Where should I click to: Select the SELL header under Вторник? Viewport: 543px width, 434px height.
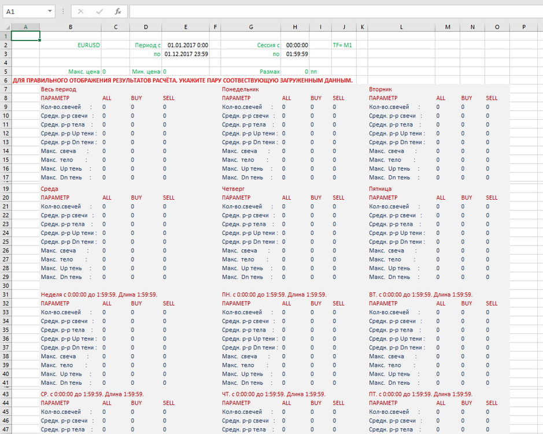click(x=492, y=98)
